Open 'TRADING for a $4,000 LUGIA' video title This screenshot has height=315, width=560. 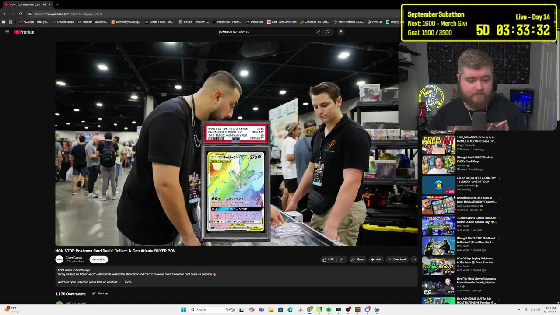(476, 220)
